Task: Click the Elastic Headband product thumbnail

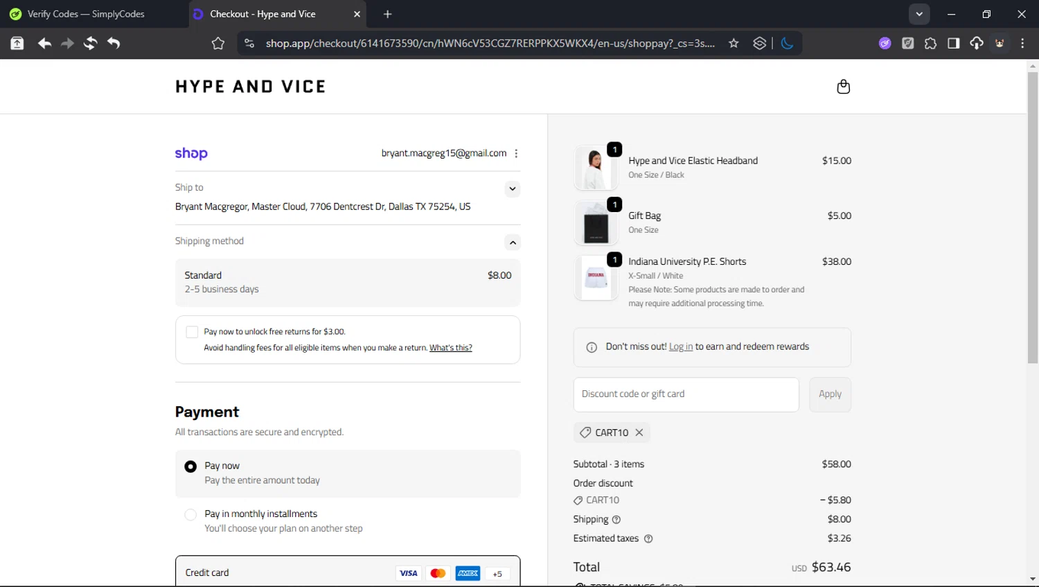Action: tap(596, 168)
